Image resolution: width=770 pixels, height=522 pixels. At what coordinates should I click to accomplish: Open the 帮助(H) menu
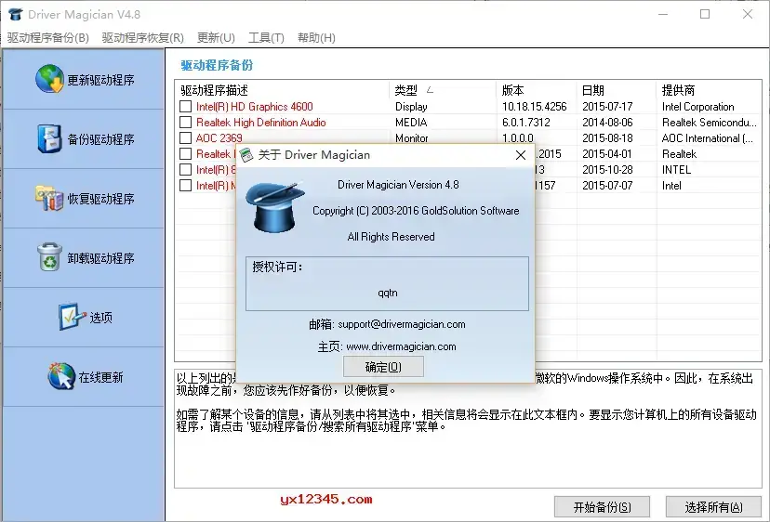coord(316,38)
